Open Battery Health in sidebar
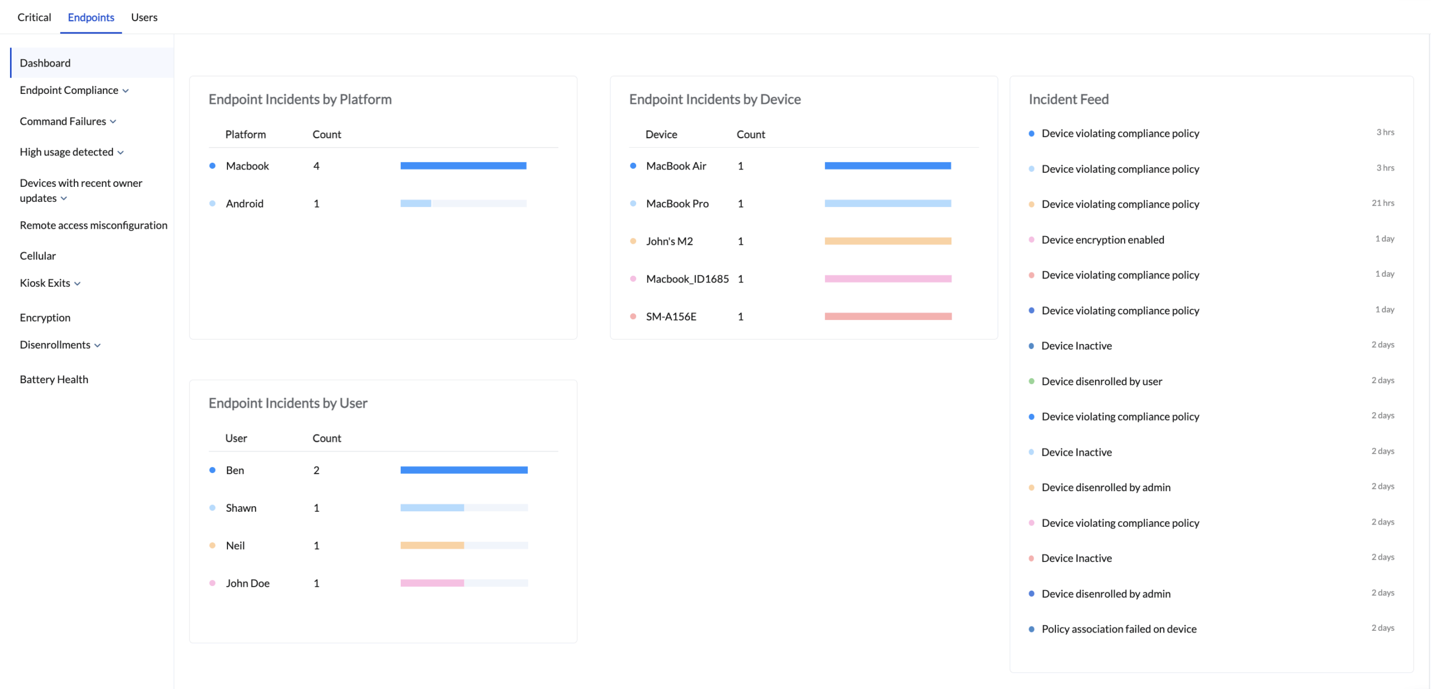The height and width of the screenshot is (689, 1431). click(54, 379)
